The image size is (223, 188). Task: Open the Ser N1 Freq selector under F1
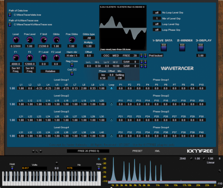click(x=16, y=70)
